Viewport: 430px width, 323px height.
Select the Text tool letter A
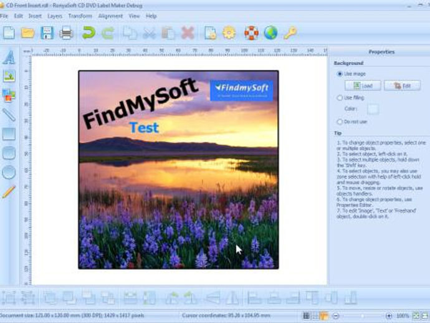[9, 57]
